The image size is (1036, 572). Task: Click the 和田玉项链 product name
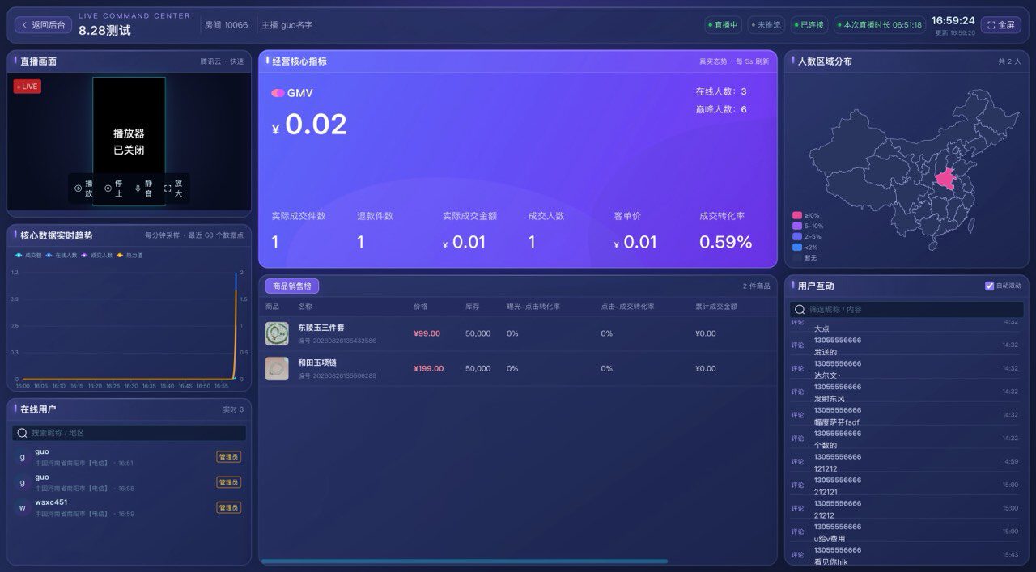click(317, 362)
